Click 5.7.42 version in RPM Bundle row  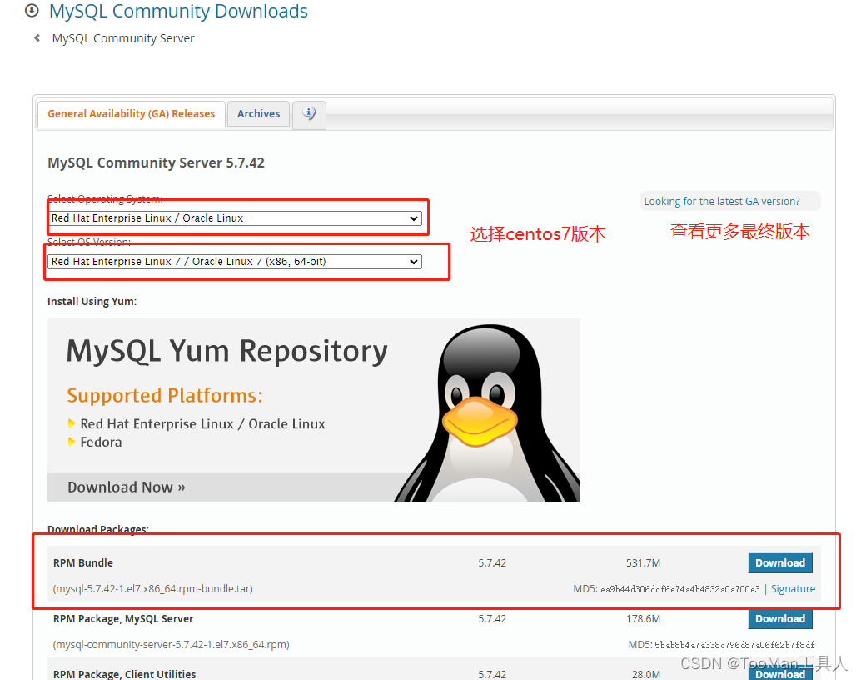click(x=492, y=562)
